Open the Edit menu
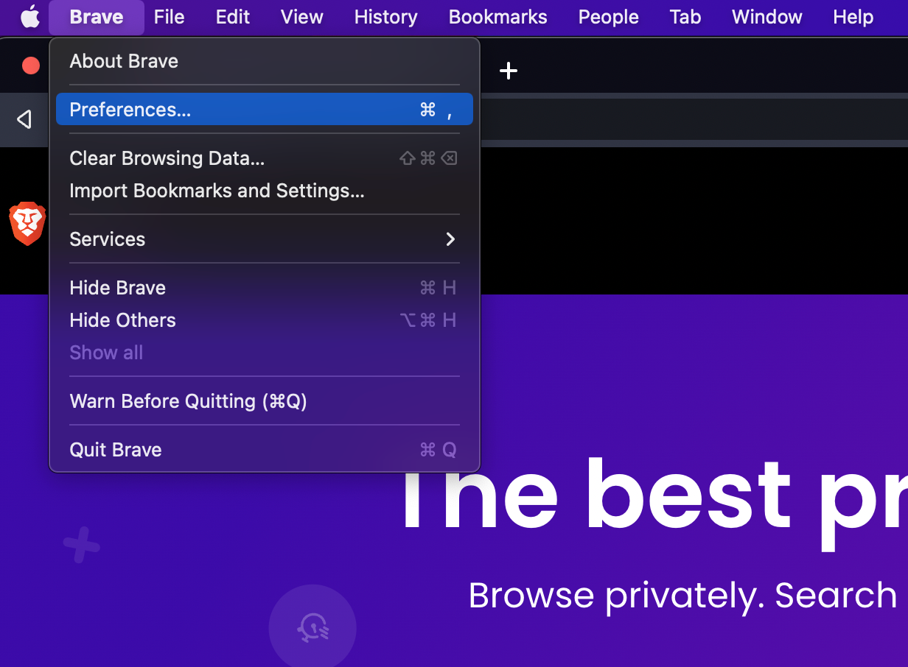 [x=233, y=17]
